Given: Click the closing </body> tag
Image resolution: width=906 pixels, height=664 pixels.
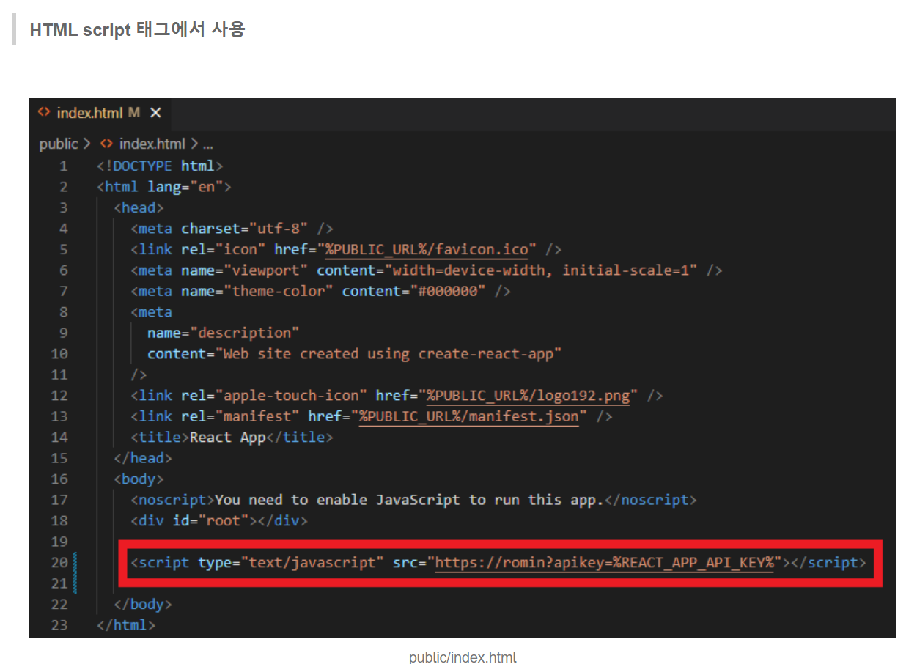Looking at the screenshot, I should coord(143,605).
